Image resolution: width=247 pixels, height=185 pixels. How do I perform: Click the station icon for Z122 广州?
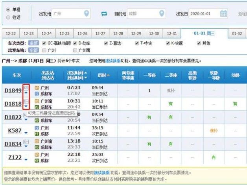[37, 155]
